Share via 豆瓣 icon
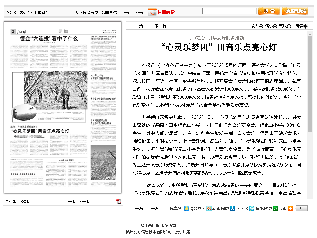The width and height of the screenshot is (317, 238). tap(275, 208)
